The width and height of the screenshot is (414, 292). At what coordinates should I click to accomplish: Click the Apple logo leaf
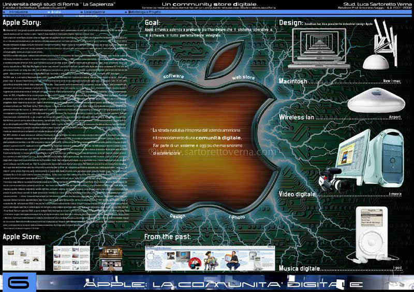(x=225, y=59)
